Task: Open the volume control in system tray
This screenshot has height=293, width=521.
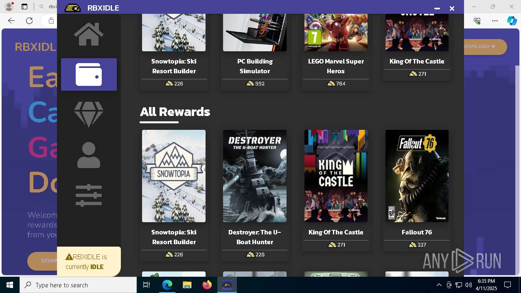Action: pyautogui.click(x=468, y=285)
